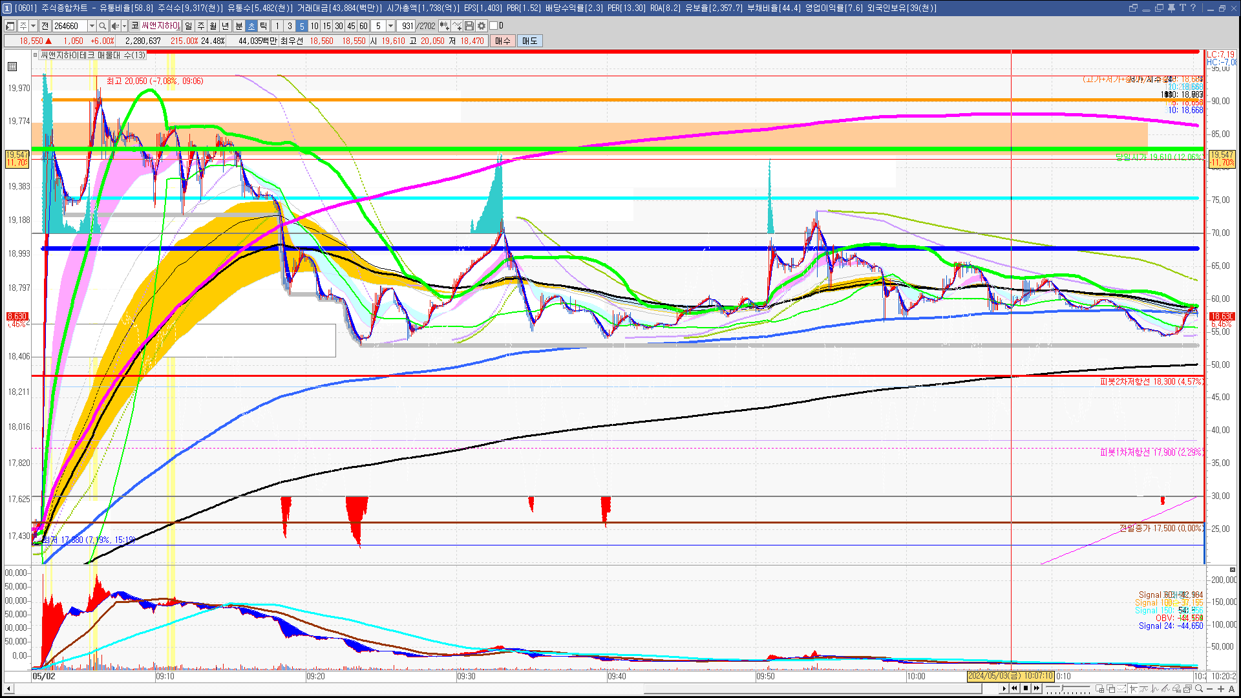
Task: Select the 30 interval tab
Action: 339,26
